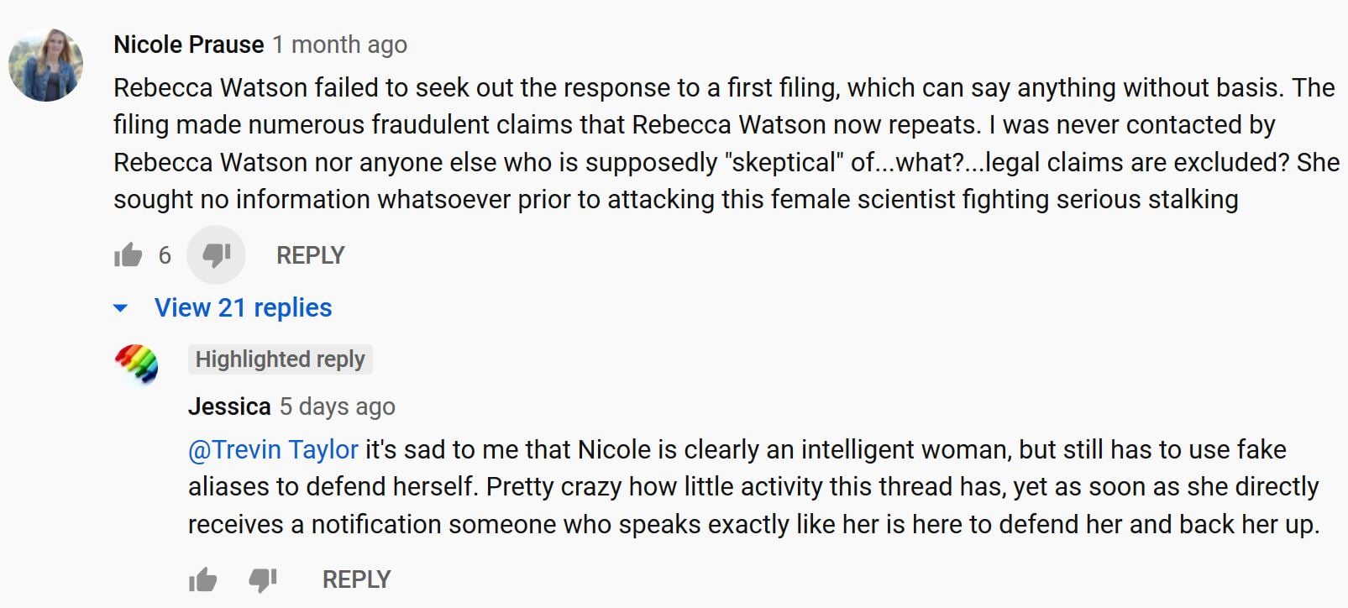Reply to Nicole Prause's comment
Viewport: 1348px width, 608px height.
(x=310, y=255)
